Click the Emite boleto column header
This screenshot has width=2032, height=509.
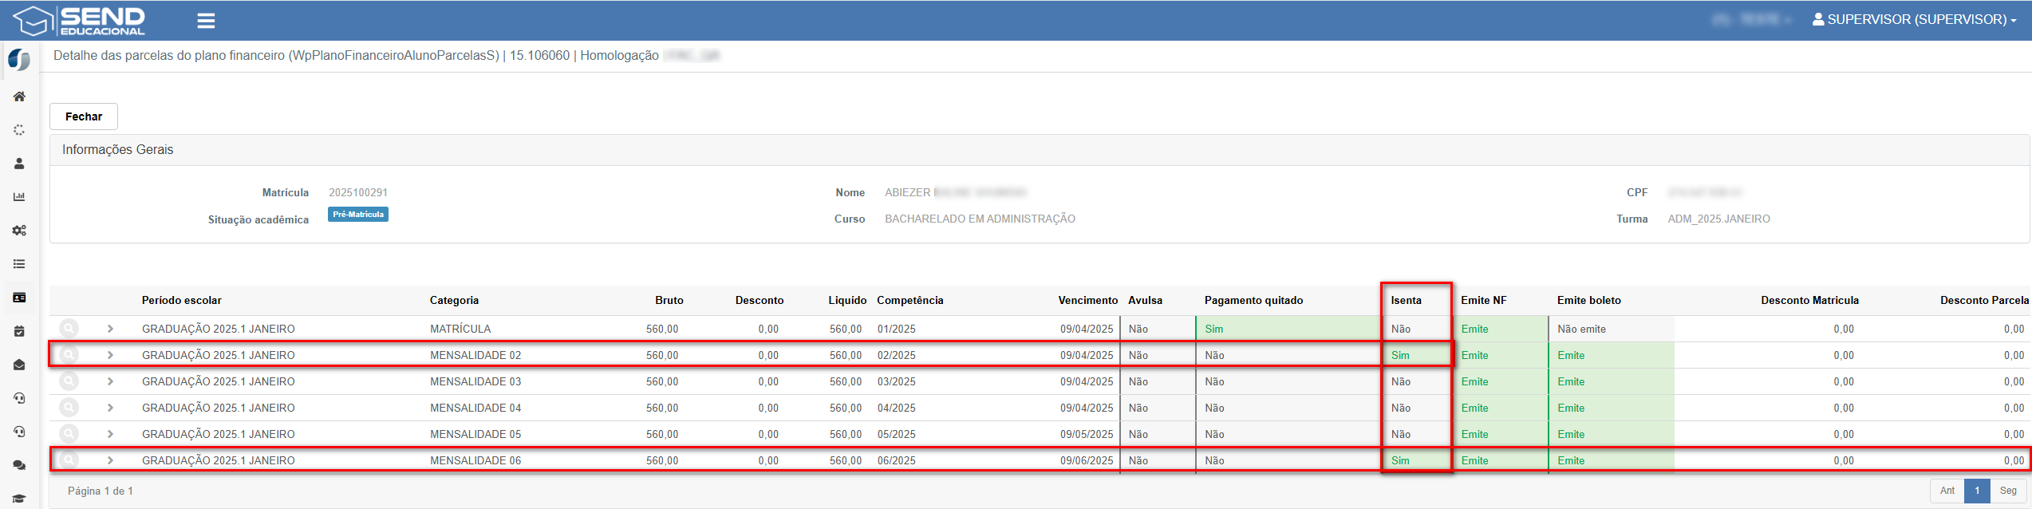coord(1589,301)
